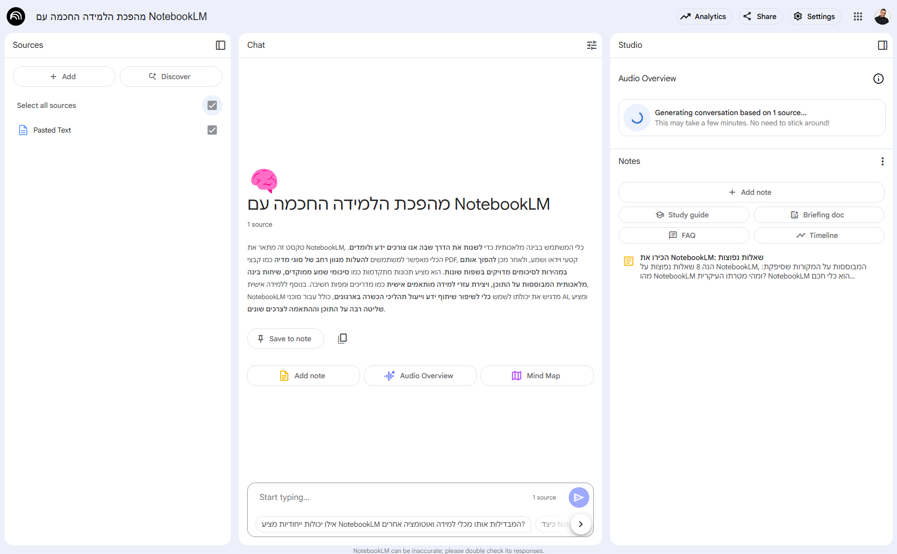
Task: Open the Pasted Text source
Action: point(52,130)
